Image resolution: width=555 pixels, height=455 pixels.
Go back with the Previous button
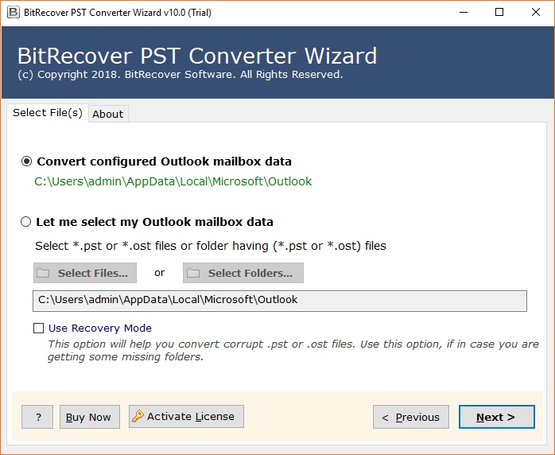point(411,417)
